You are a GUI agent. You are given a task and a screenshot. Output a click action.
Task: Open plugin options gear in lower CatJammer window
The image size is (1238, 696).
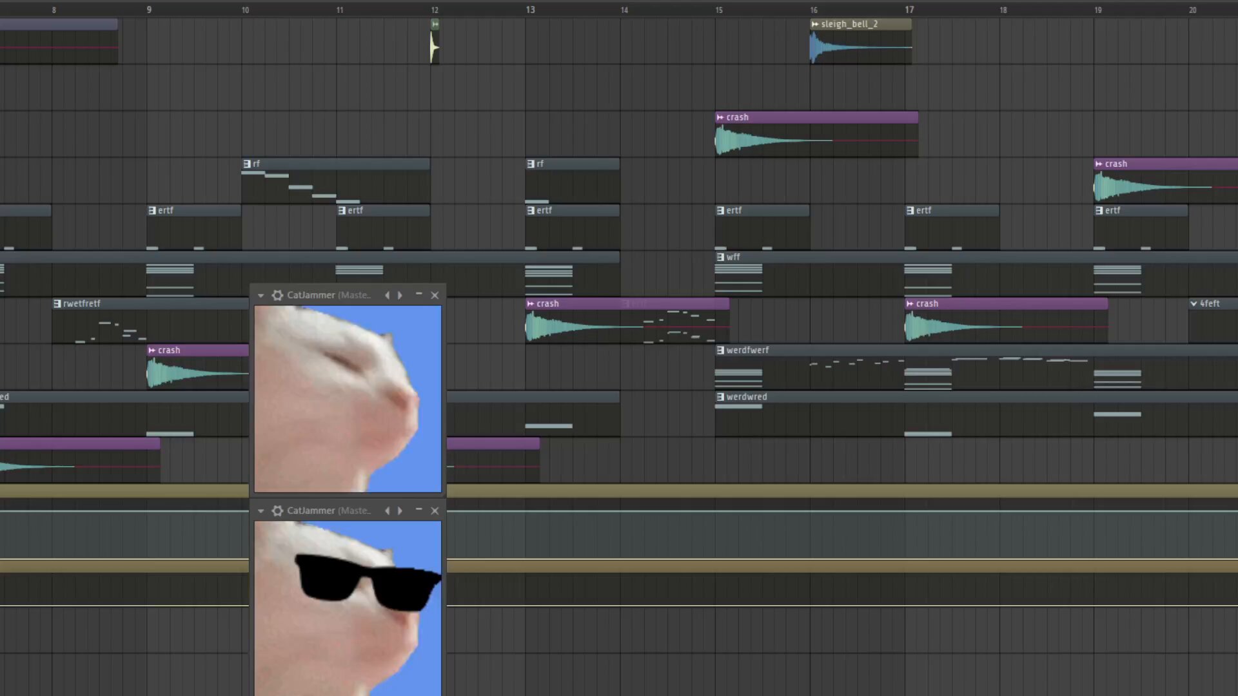[277, 510]
